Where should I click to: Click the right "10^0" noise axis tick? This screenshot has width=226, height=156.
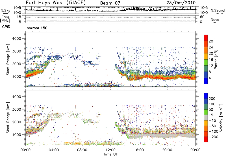(204, 13)
